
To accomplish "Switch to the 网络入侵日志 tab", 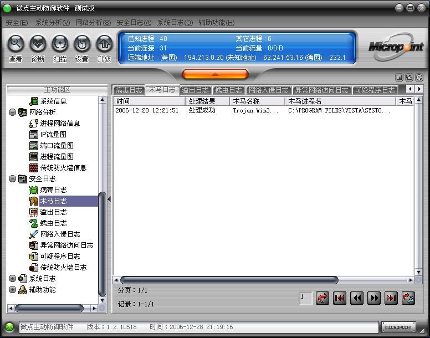I will (x=269, y=90).
